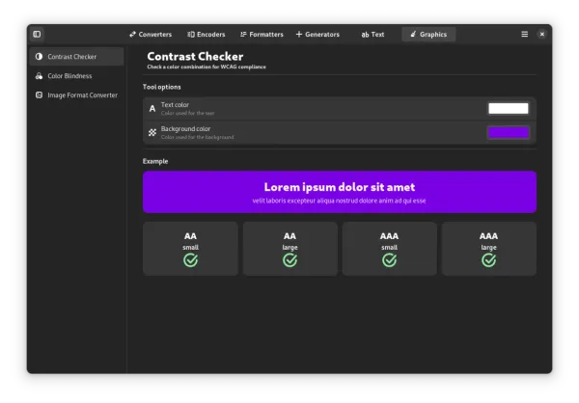Click the 'Background color' row label
The width and height of the screenshot is (579, 403).
(185, 129)
